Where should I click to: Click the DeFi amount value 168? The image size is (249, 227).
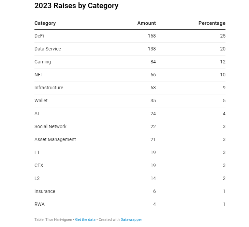pyautogui.click(x=152, y=36)
